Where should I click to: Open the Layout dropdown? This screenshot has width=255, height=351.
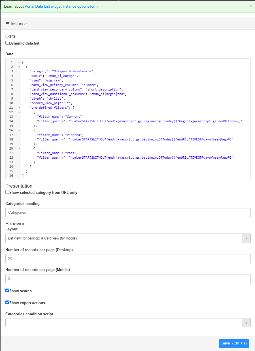(x=246, y=238)
